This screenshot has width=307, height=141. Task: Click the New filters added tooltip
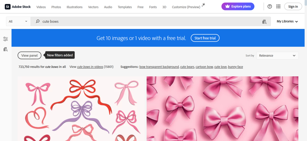(x=60, y=55)
